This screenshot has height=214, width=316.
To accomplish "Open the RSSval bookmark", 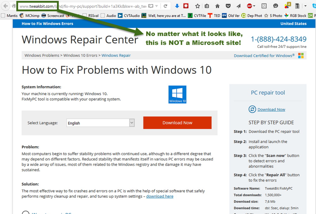I will (x=91, y=16).
